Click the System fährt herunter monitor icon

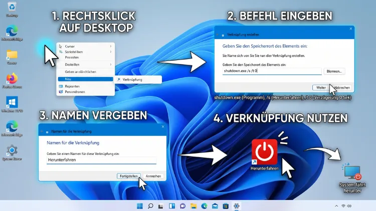coord(352,171)
